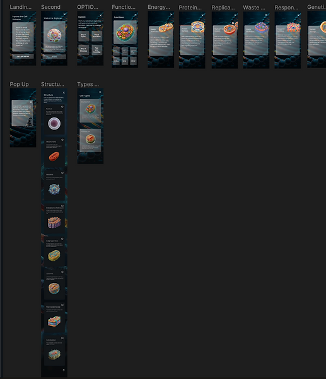Click the X icon on Pop Up card
The width and height of the screenshot is (326, 379).
[31, 102]
